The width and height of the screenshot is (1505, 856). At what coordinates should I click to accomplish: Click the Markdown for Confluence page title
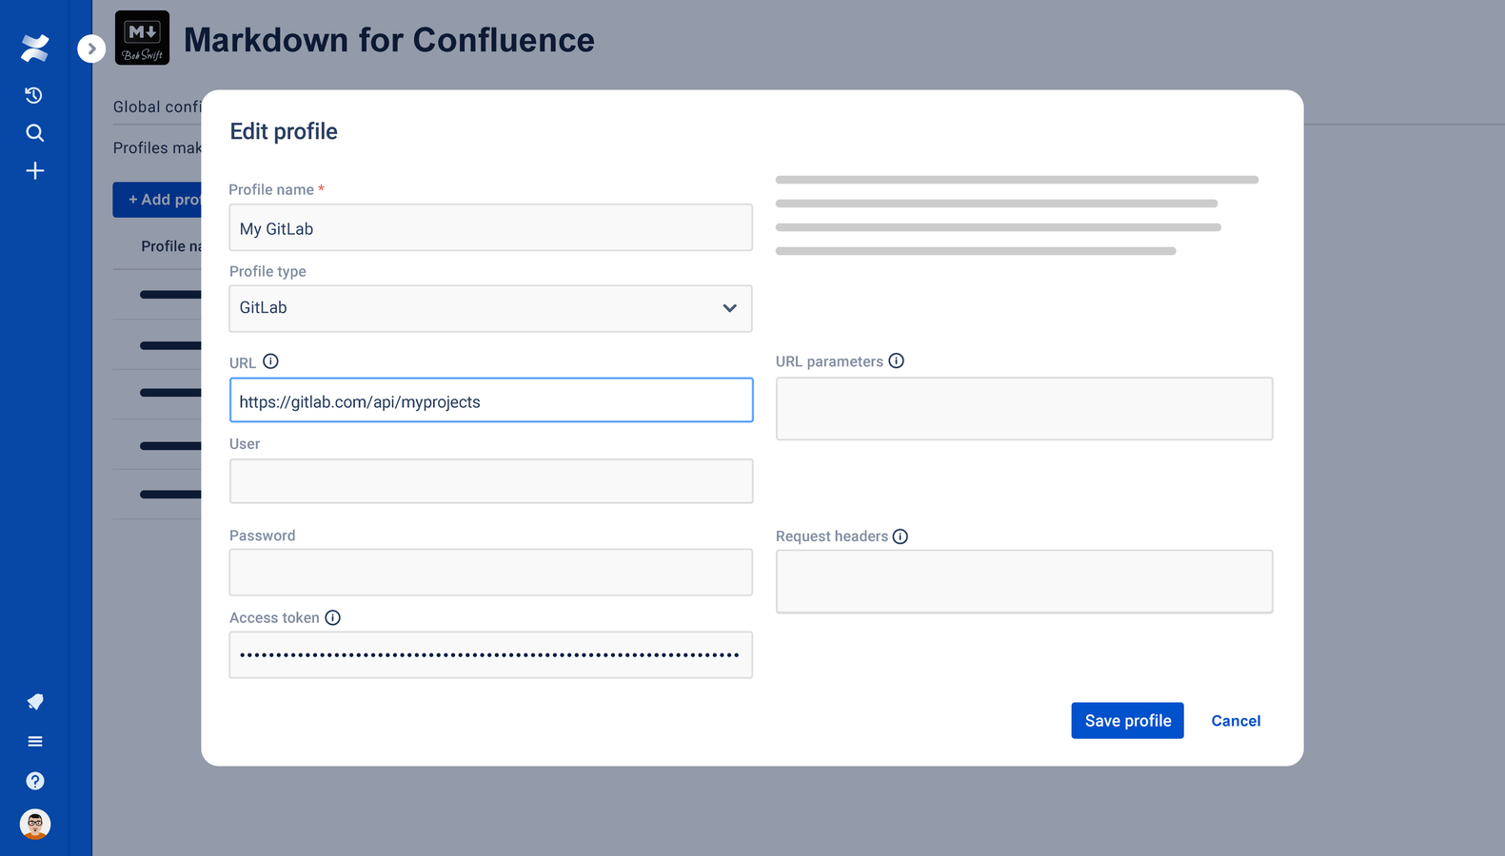(388, 40)
